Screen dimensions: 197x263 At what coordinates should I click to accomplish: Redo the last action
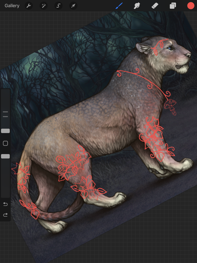[x=5, y=215]
